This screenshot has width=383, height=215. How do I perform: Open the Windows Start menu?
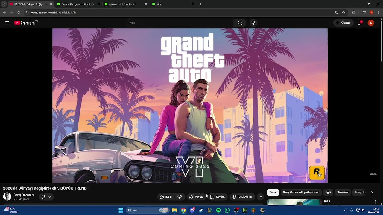coord(121,210)
